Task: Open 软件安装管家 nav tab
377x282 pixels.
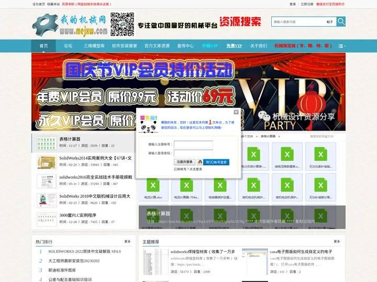Action: (x=125, y=46)
